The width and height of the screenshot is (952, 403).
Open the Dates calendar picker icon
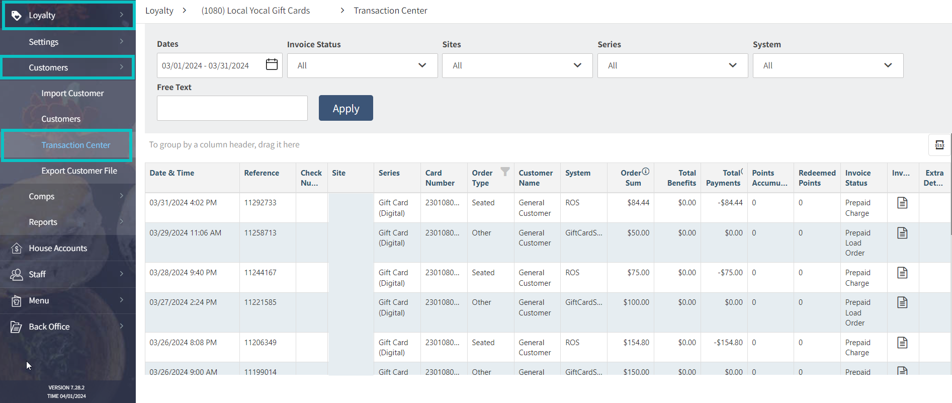tap(272, 65)
